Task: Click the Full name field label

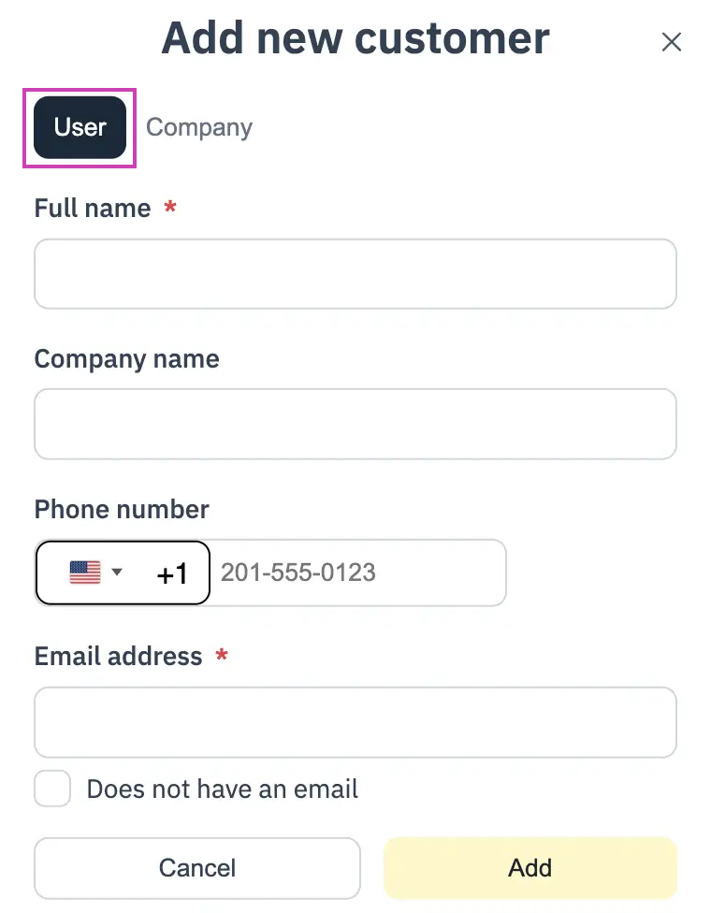Action: 93,208
